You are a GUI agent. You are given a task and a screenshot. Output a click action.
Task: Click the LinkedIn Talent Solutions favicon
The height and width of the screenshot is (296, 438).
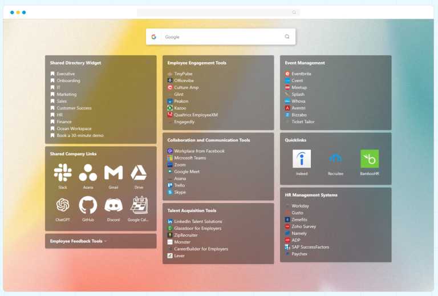[170, 221]
